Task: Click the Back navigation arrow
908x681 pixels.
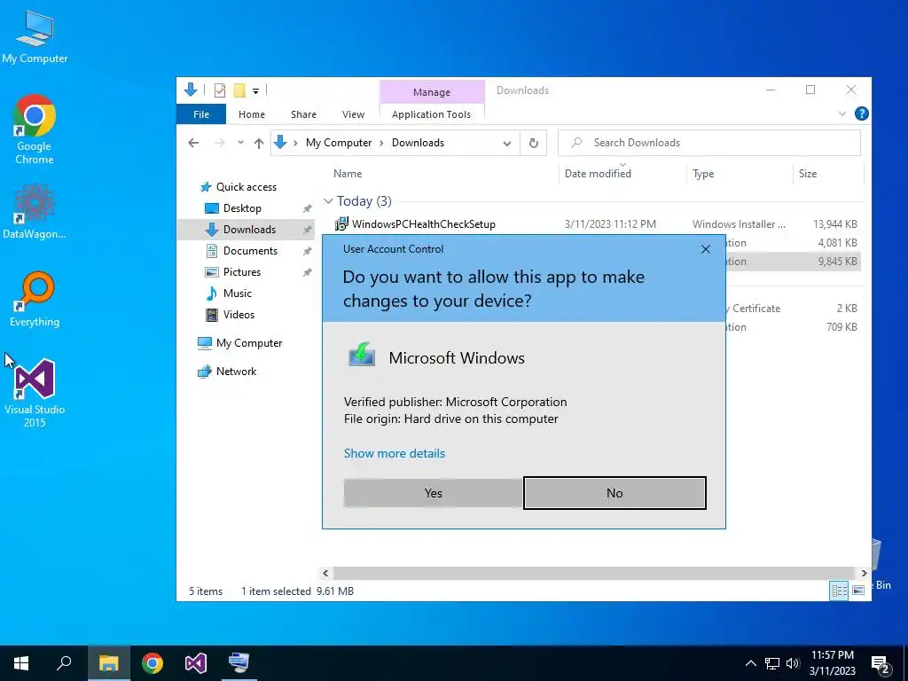Action: (x=193, y=143)
